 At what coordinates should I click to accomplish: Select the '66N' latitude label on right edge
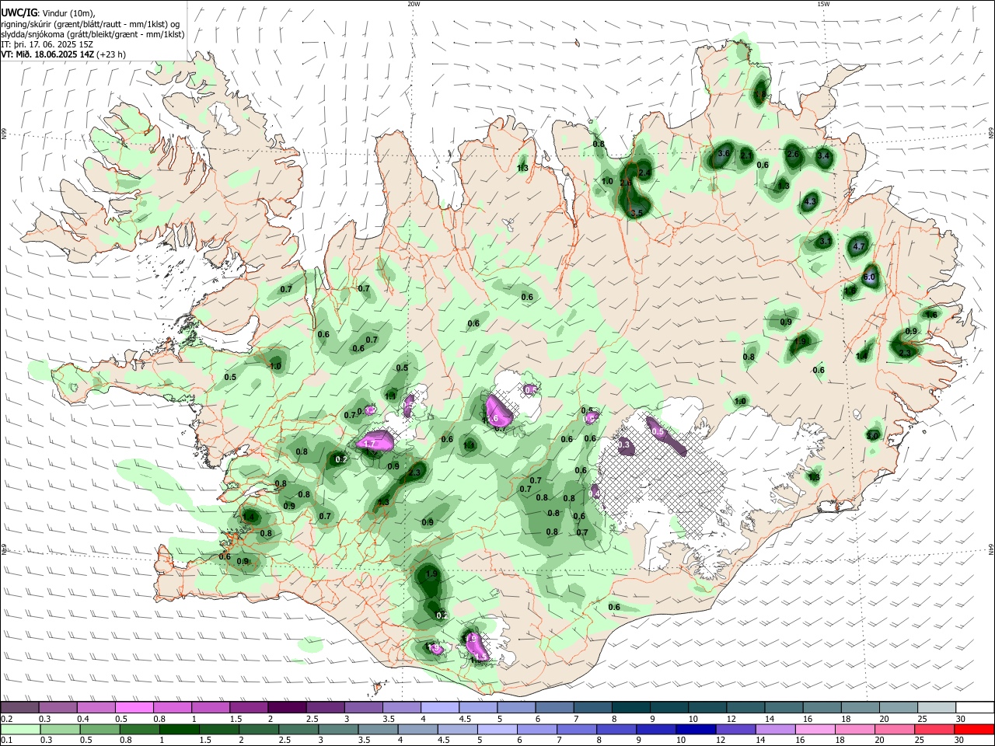pyautogui.click(x=991, y=134)
